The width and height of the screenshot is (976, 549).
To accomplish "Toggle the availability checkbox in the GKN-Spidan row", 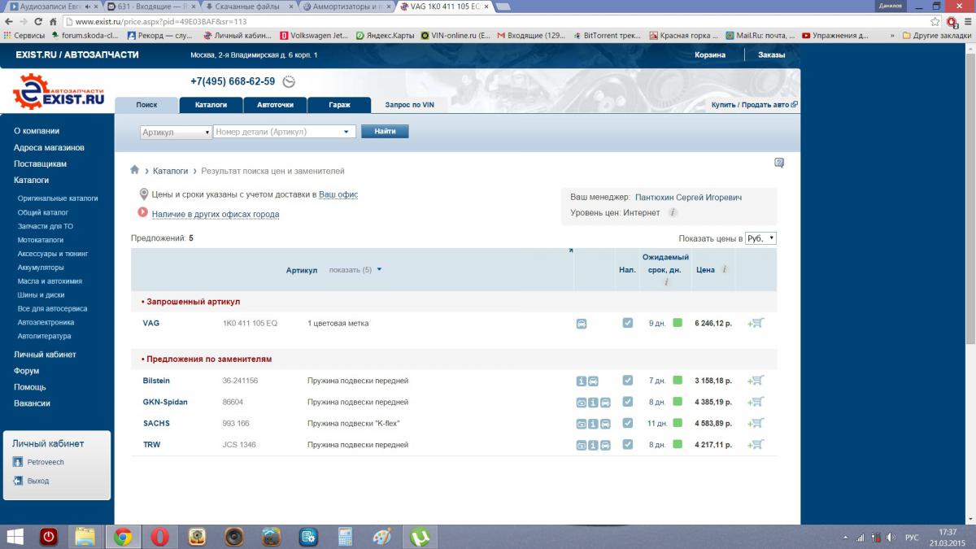I will [x=627, y=402].
